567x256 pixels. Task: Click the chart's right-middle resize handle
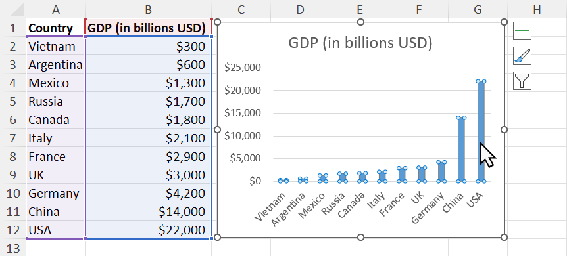[504, 129]
